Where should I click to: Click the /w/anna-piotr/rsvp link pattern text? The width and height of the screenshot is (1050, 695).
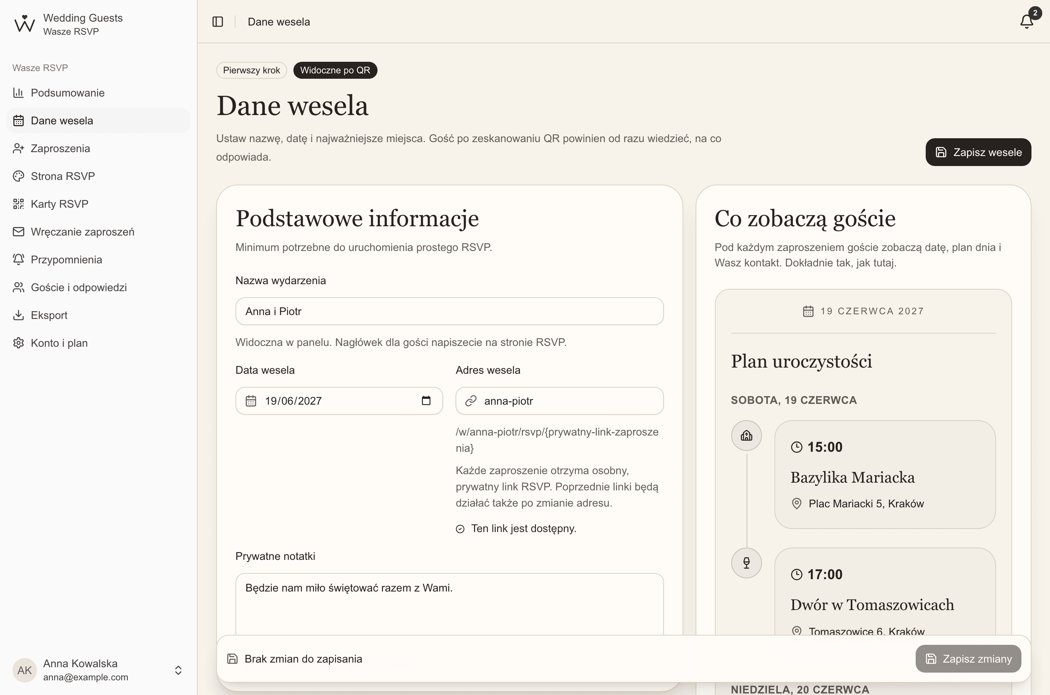pos(557,440)
